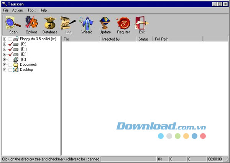Select the E: drive icon

pos(16,54)
